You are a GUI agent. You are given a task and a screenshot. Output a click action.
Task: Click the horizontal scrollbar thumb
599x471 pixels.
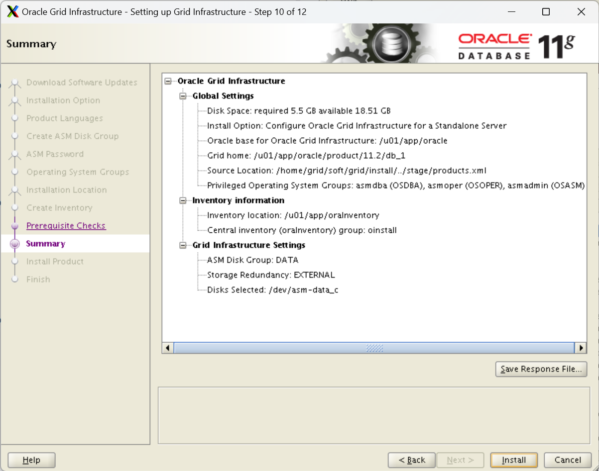[x=374, y=348]
